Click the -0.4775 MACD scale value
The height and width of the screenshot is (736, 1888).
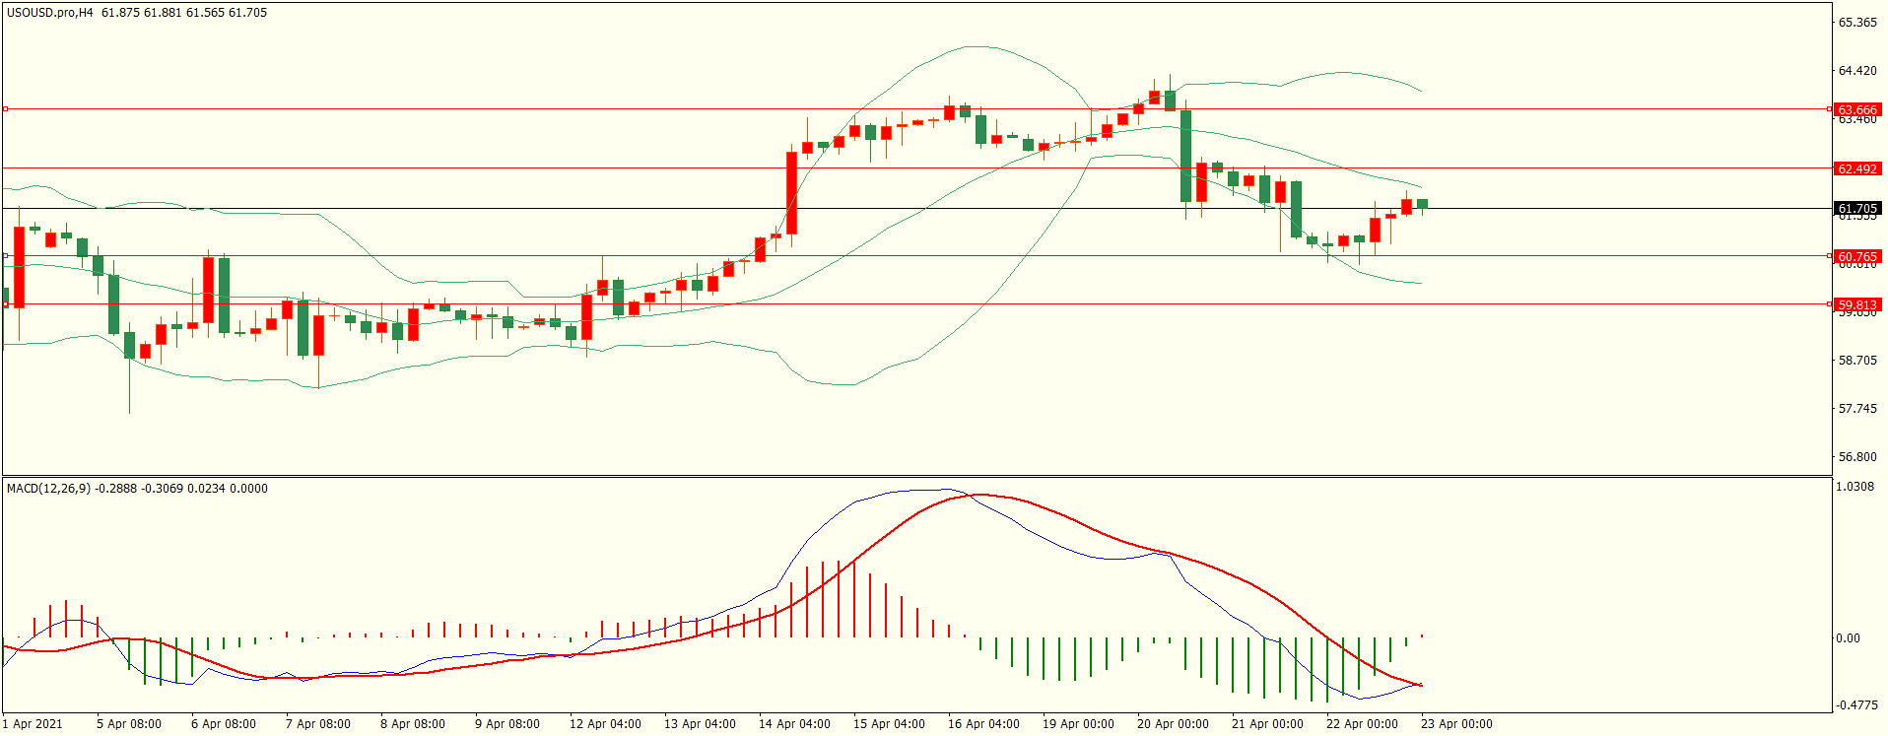coord(1855,705)
